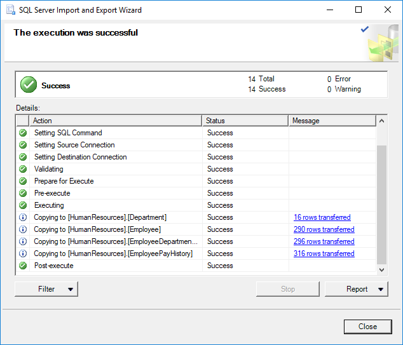Open the '290 rows transferred' link

pos(324,229)
